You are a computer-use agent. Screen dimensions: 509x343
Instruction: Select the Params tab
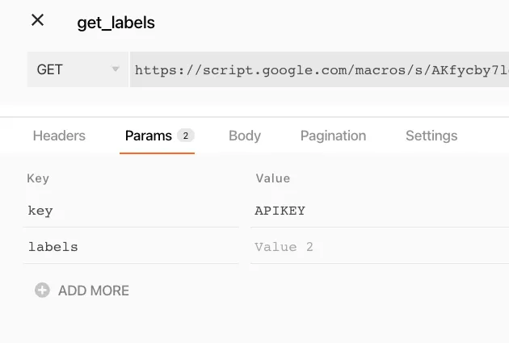(149, 136)
